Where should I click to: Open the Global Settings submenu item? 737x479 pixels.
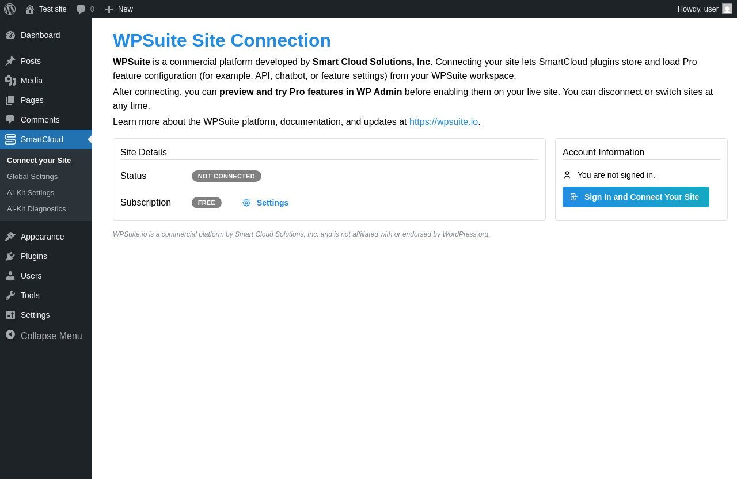coord(32,177)
